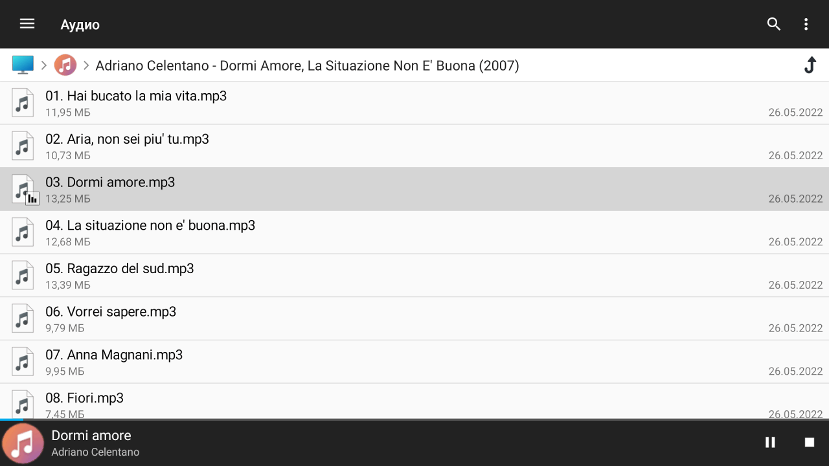Viewport: 829px width, 466px height.
Task: Play 01. Hai bucato la mia vita.mp3
Action: coord(136,96)
